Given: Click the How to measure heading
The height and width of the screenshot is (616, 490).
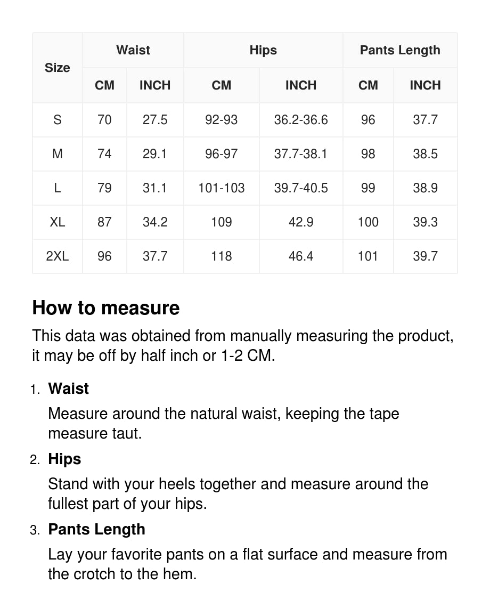Looking at the screenshot, I should [106, 308].
